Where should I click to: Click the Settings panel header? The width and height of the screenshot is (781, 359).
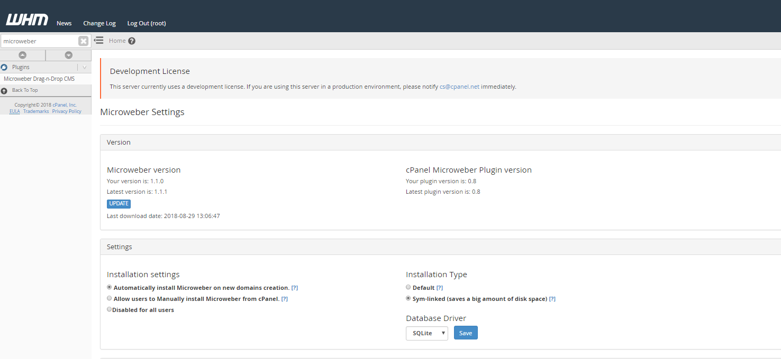pyautogui.click(x=440, y=247)
